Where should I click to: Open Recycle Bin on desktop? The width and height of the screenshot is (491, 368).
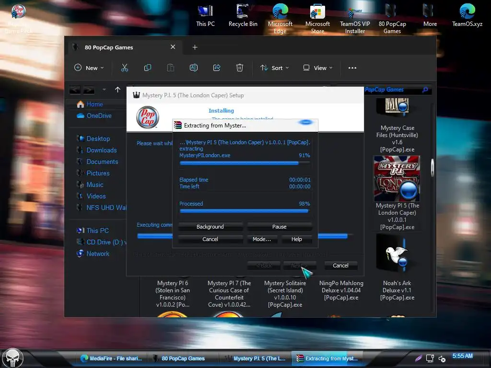point(243,16)
